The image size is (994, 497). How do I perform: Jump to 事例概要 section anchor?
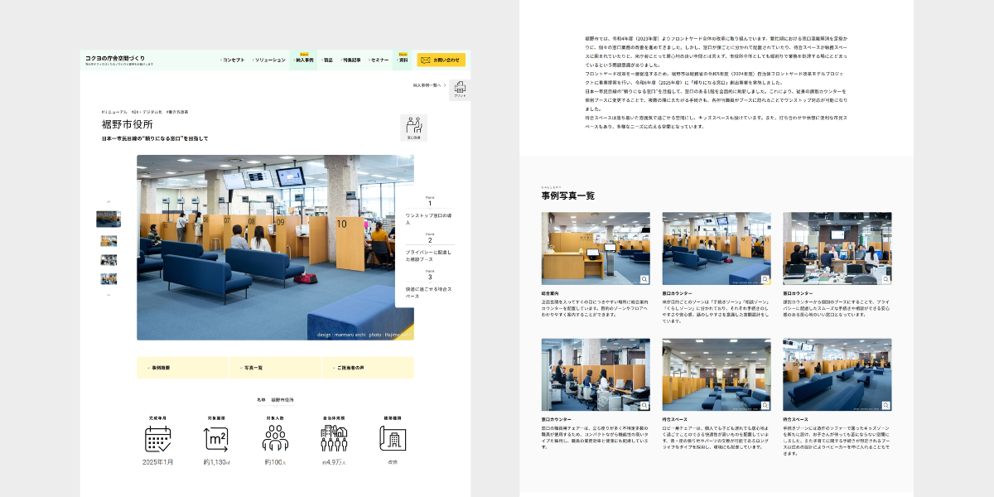click(x=182, y=367)
